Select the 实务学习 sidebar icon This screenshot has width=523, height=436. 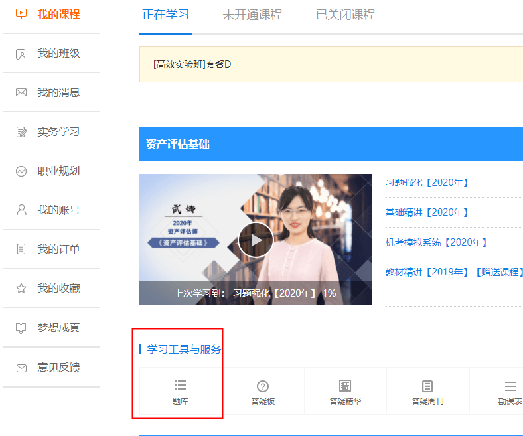[21, 132]
